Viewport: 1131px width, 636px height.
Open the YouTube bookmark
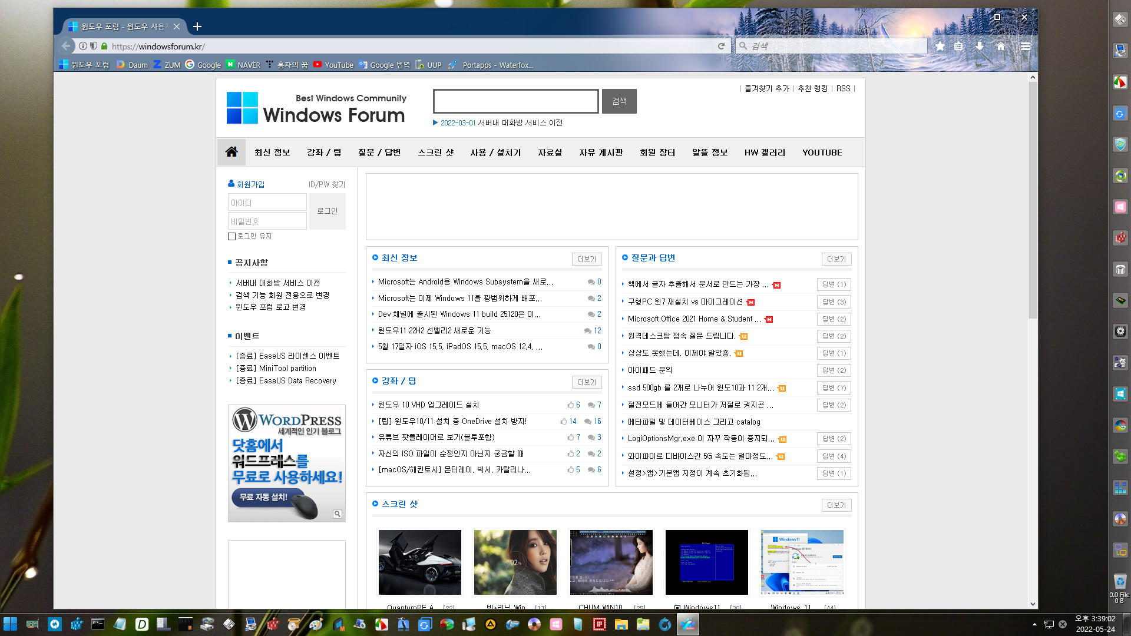(x=333, y=65)
